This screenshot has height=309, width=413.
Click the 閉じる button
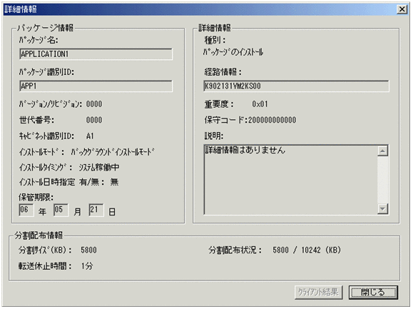[x=373, y=292]
